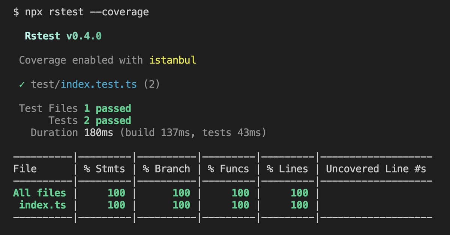Click the % Lines value for All files
Screen dimensions: 450x235
[299, 193]
